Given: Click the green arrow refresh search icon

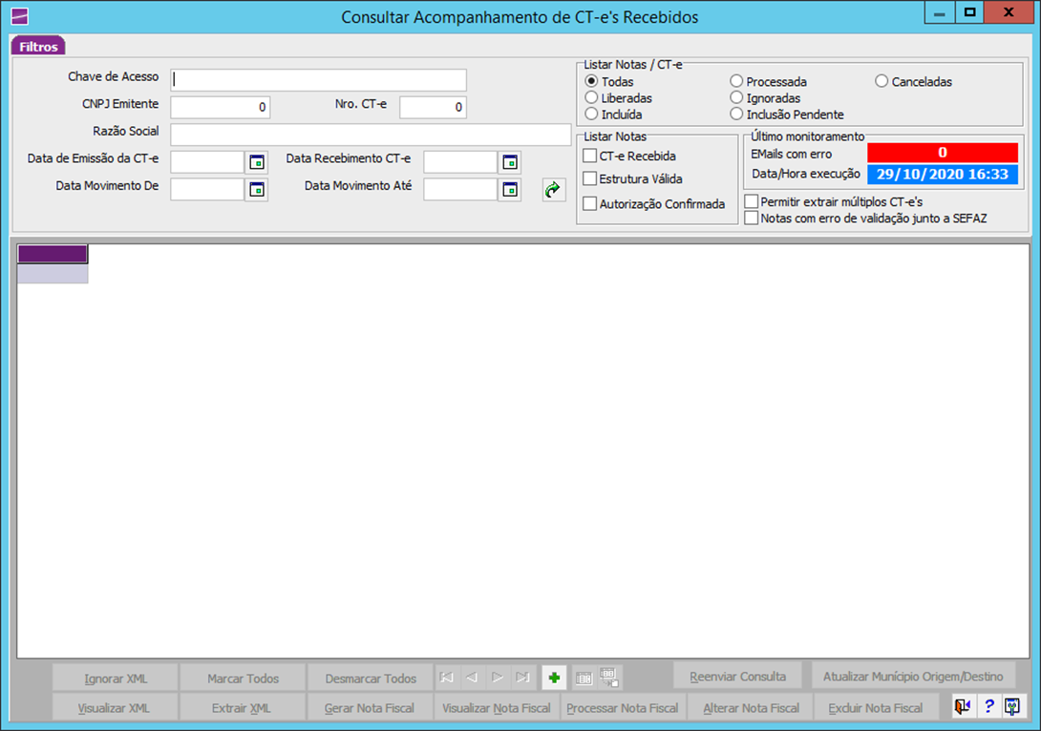Looking at the screenshot, I should pyautogui.click(x=554, y=190).
